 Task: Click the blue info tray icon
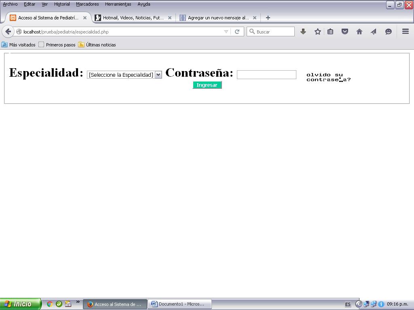381,304
